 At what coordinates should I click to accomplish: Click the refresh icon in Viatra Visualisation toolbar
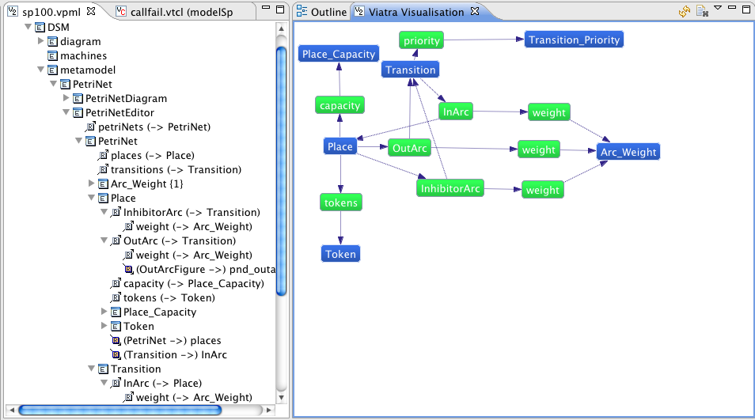click(685, 11)
